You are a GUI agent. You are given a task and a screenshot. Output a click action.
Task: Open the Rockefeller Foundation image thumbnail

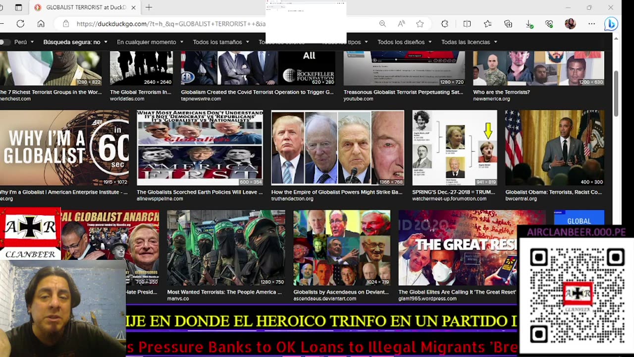tap(258, 68)
